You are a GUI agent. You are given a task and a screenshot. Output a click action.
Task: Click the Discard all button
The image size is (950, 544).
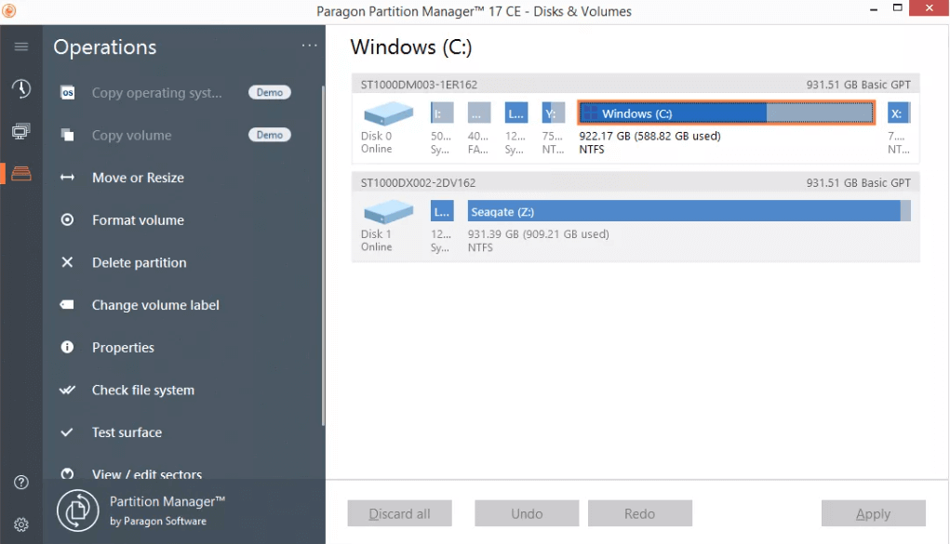399,513
